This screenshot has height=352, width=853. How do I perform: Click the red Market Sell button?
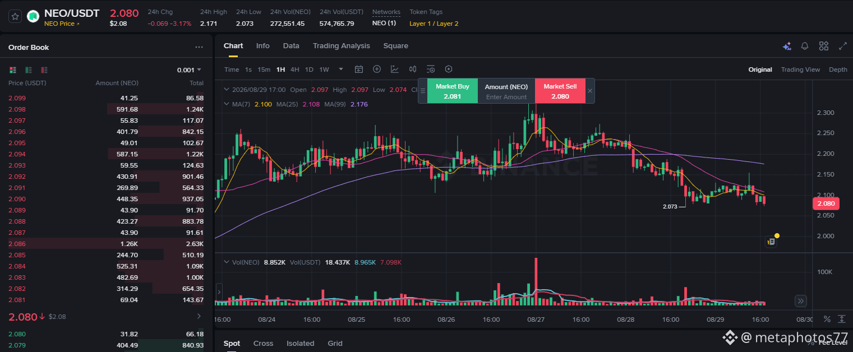[560, 91]
